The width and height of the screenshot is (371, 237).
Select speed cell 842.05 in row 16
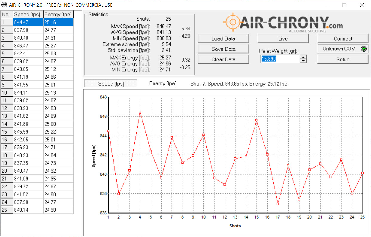[x=28, y=140]
